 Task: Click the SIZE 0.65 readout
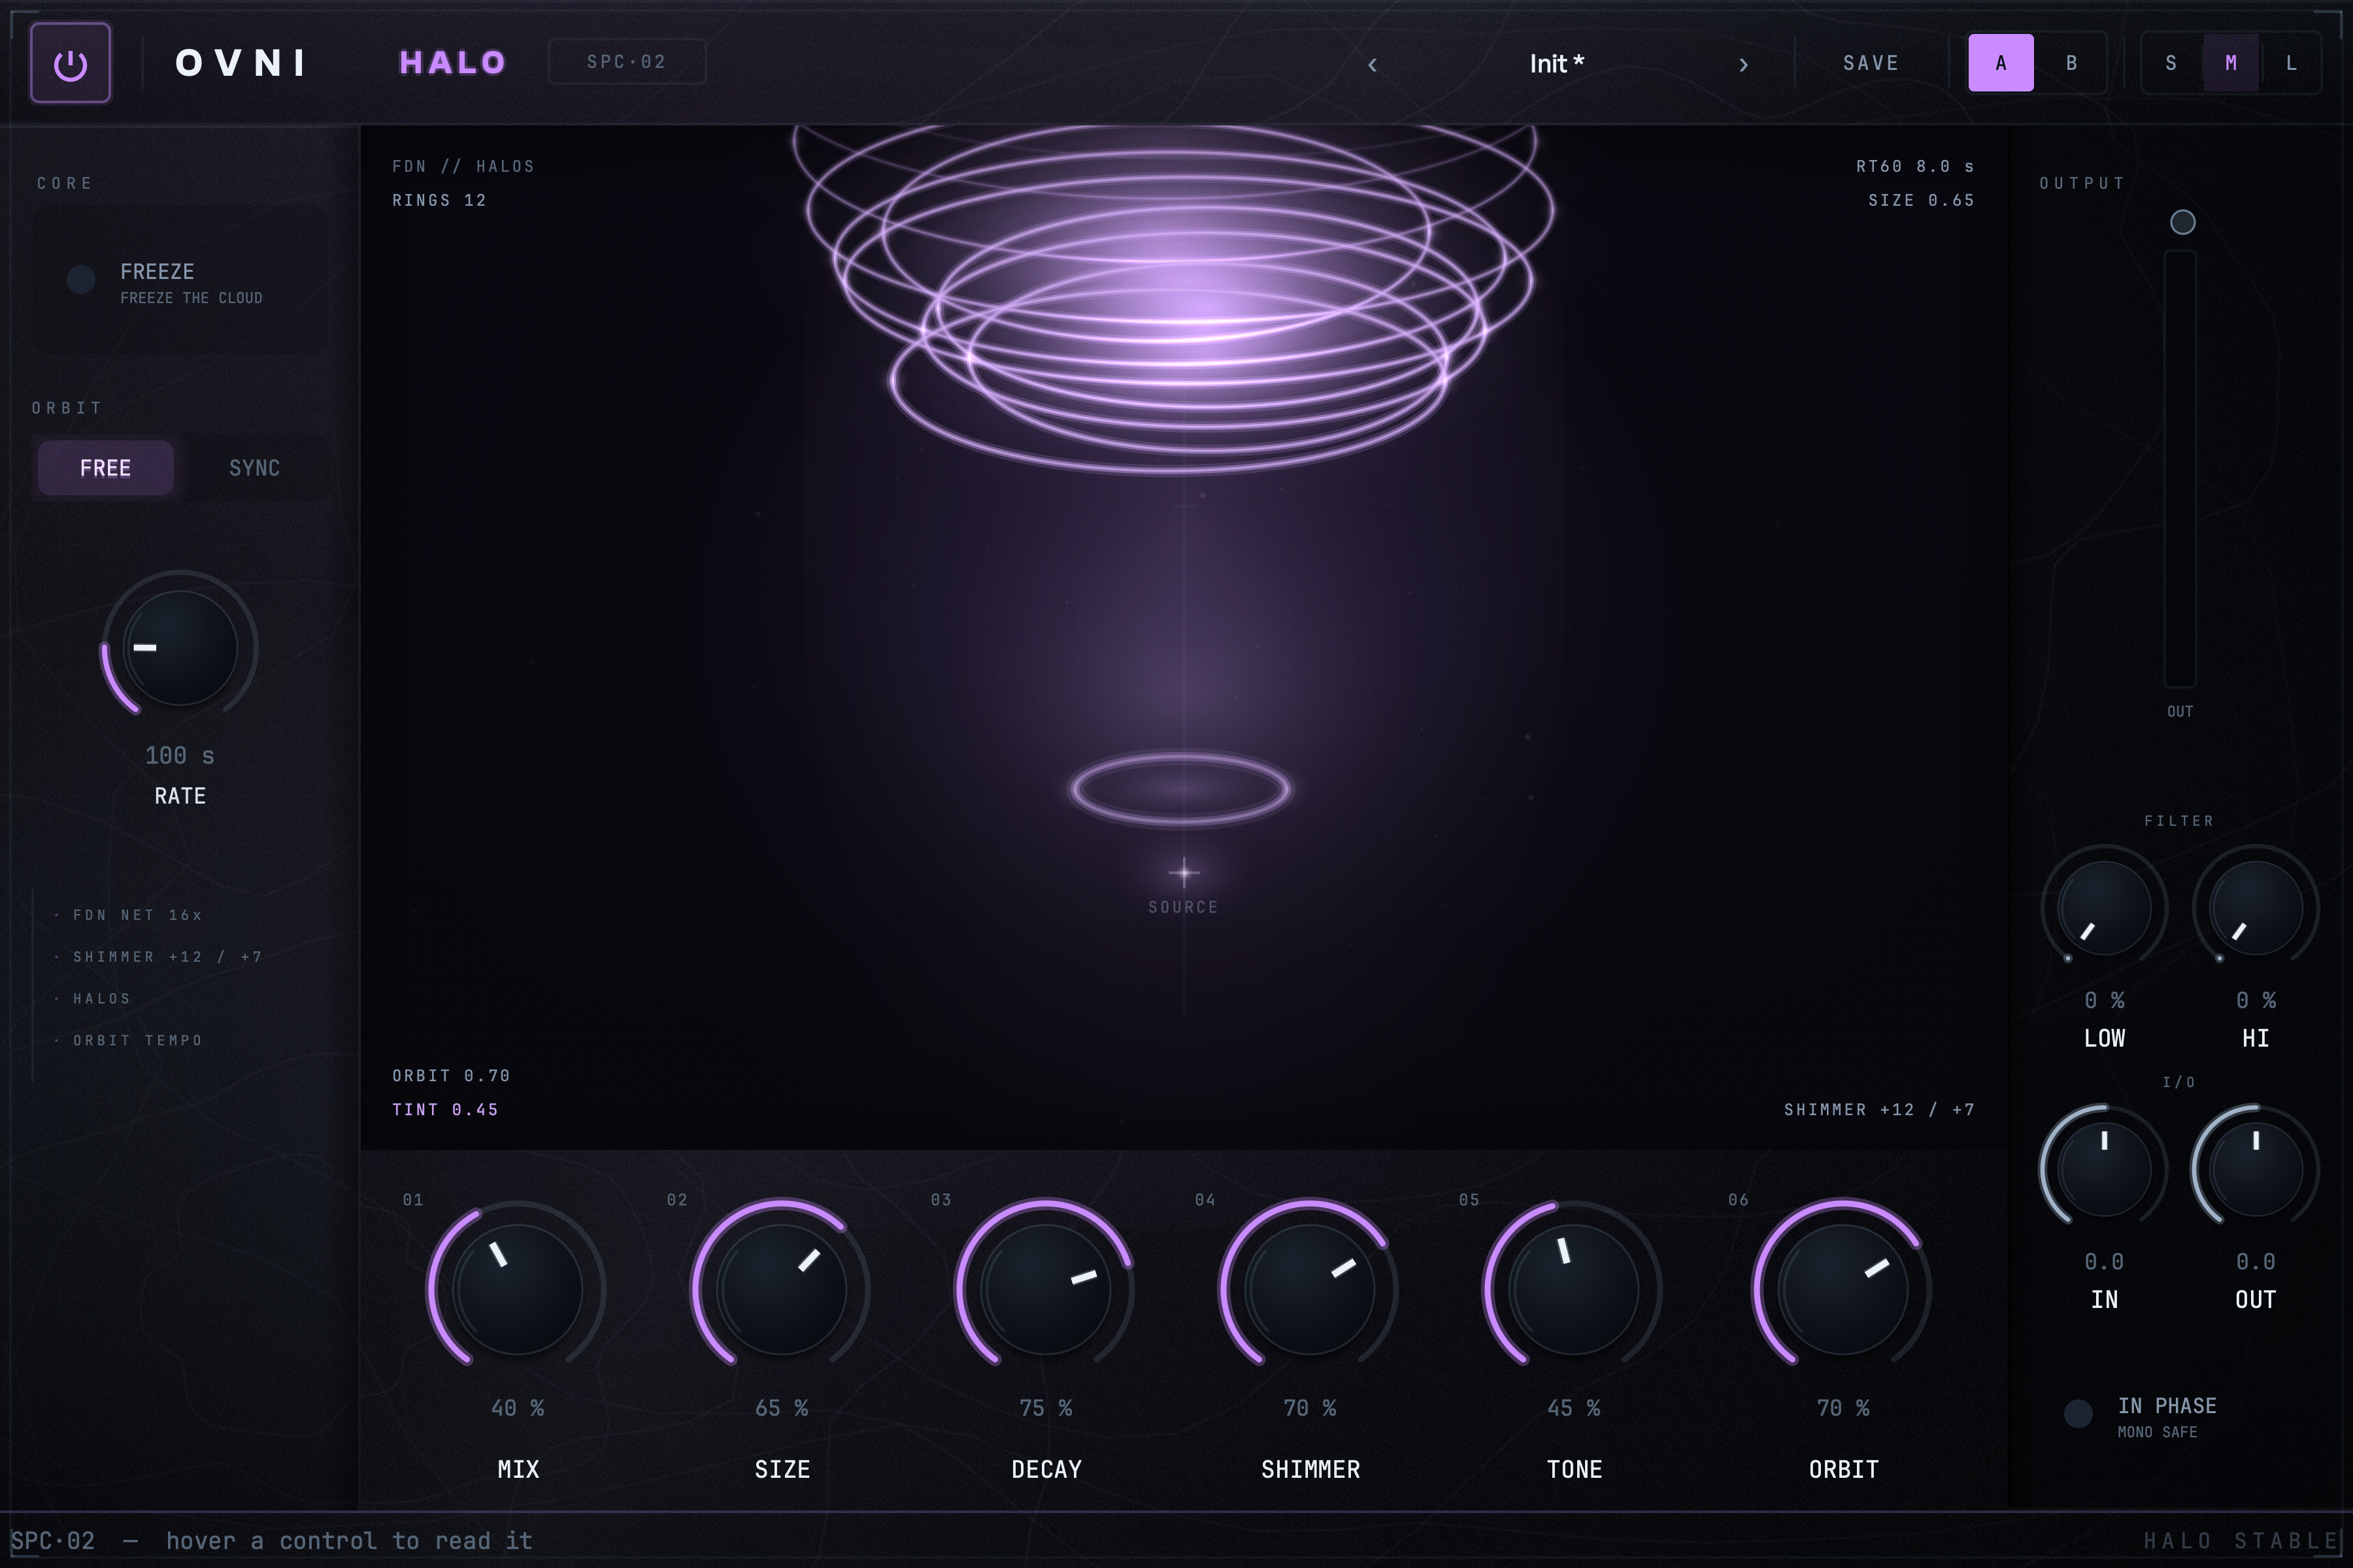point(1921,200)
